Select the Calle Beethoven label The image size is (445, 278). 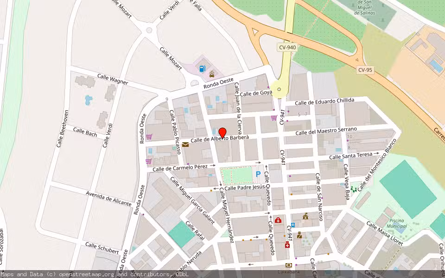[x=63, y=128]
